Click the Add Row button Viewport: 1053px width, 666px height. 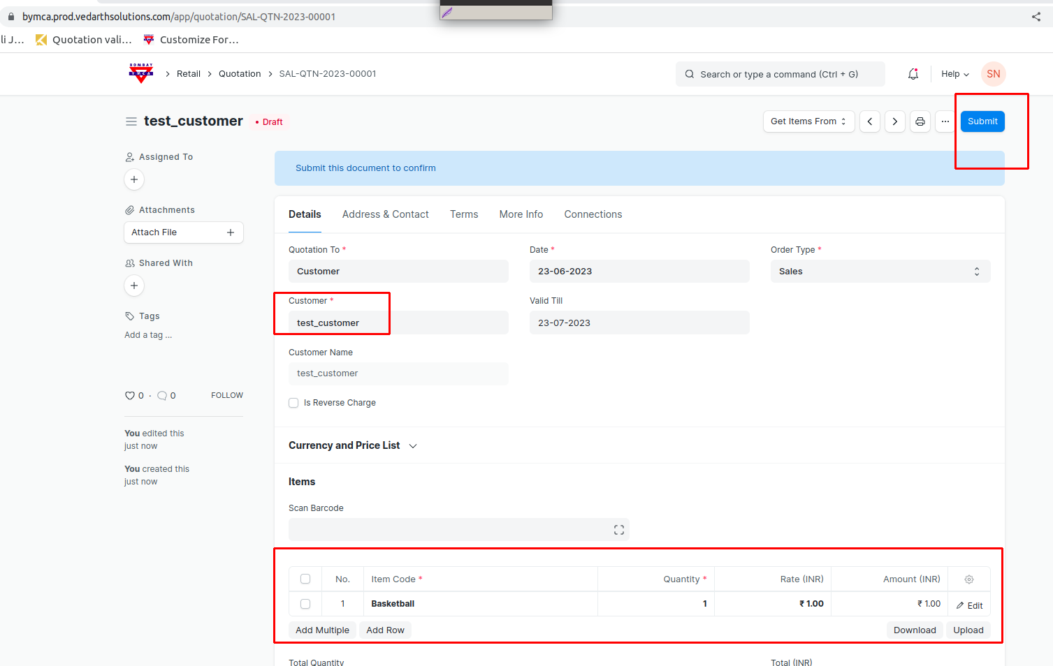tap(385, 630)
